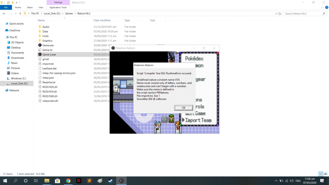
Task: Click OK in the Pokemon Reborn error dialog
Action: [183, 108]
